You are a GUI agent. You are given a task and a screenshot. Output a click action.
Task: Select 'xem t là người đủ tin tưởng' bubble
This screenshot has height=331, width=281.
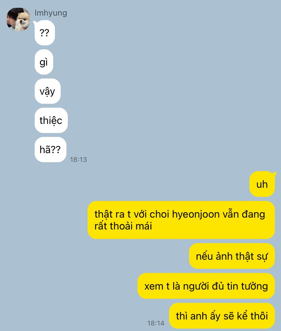pos(206,286)
